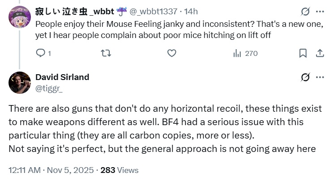This screenshot has width=334, height=181.
Task: Open the _wbbt profile avatar
Action: [19, 17]
